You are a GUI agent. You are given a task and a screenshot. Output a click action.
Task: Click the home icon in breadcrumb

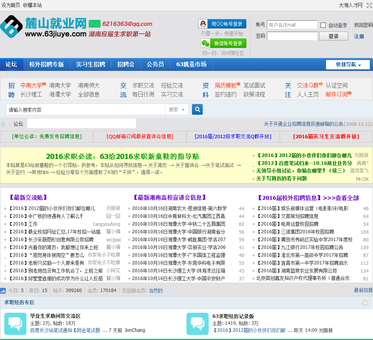click(x=3, y=124)
